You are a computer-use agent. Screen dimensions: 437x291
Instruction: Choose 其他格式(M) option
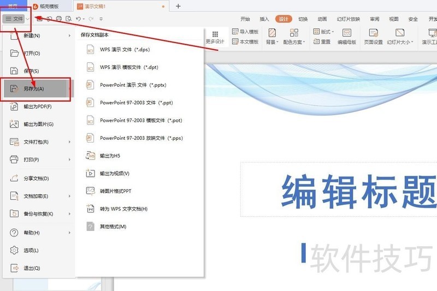tap(140, 227)
